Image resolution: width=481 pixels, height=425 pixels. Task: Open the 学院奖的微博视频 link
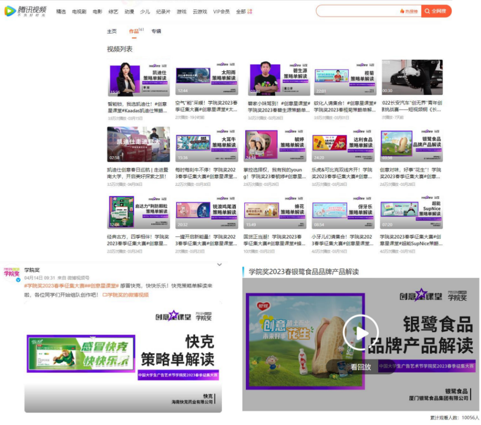coord(126,295)
